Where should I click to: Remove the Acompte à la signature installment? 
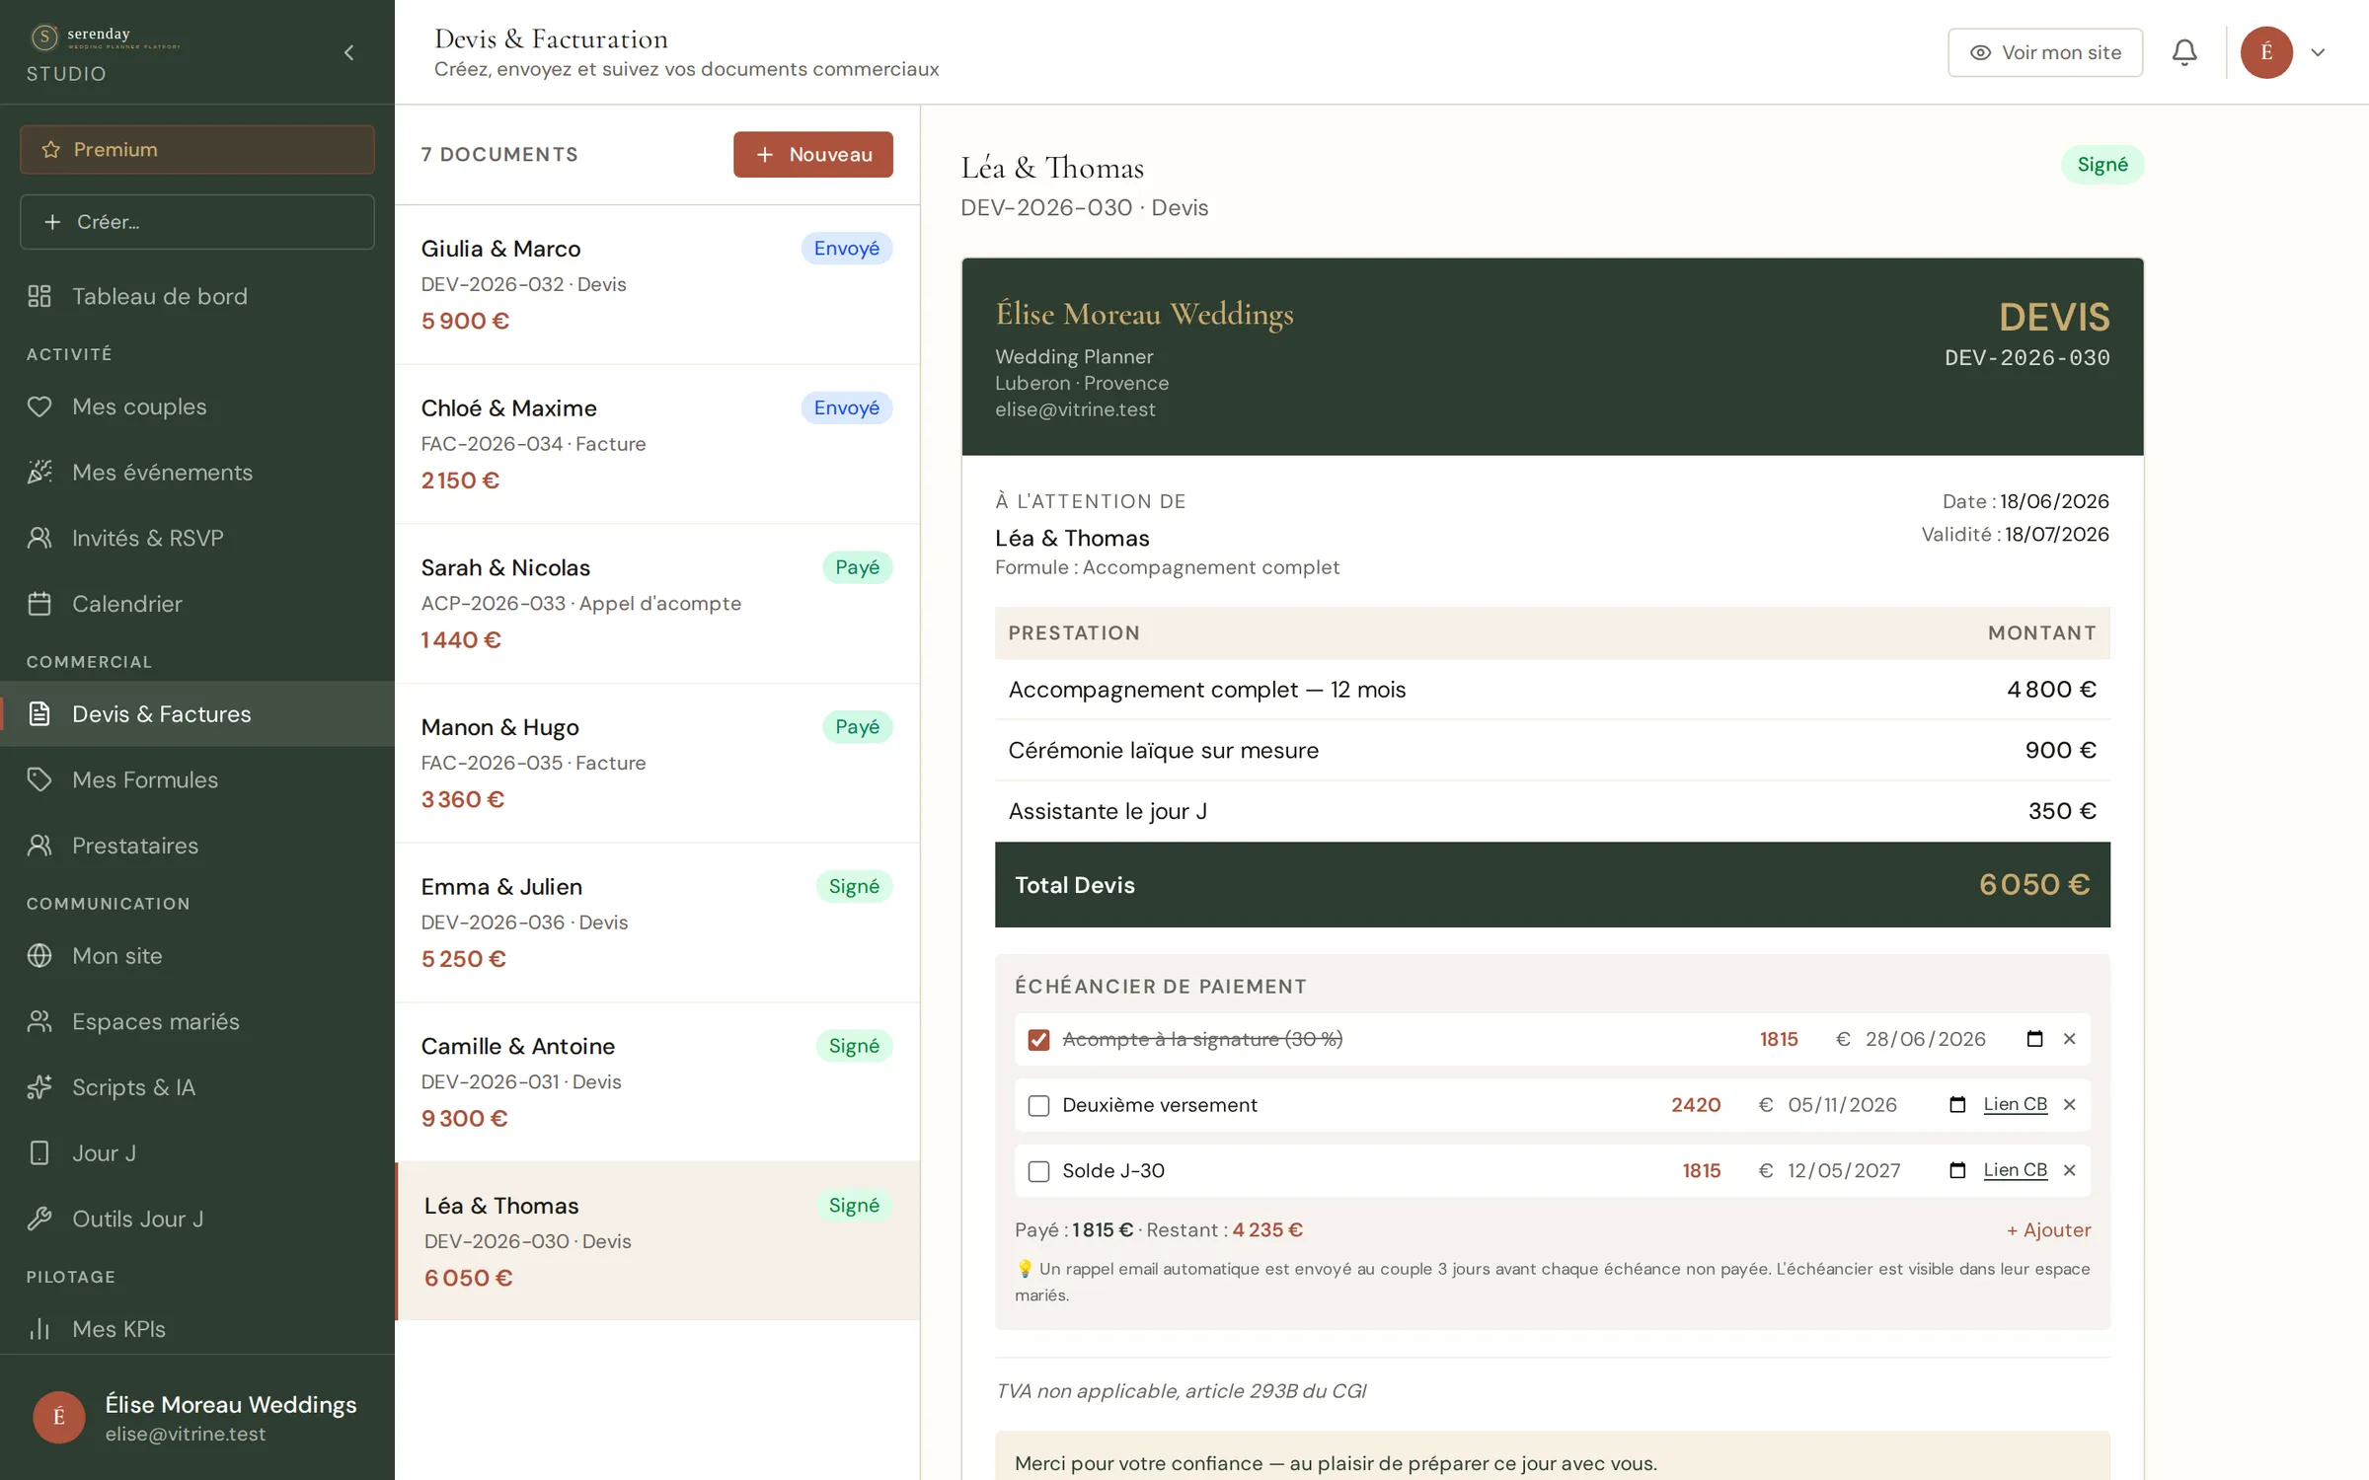(2070, 1039)
